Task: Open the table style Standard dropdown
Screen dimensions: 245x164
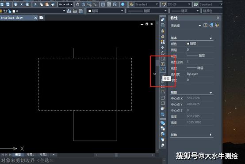Action: (x=221, y=4)
